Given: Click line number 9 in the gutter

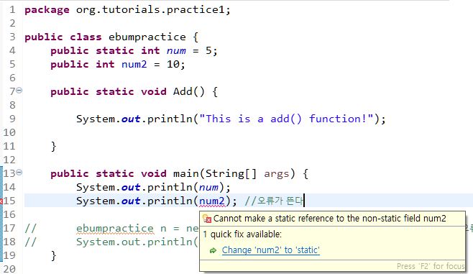Looking at the screenshot, I should (x=12, y=119).
